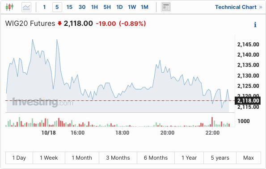Choose the 3 Months range
This screenshot has width=266, height=169.
point(118,158)
